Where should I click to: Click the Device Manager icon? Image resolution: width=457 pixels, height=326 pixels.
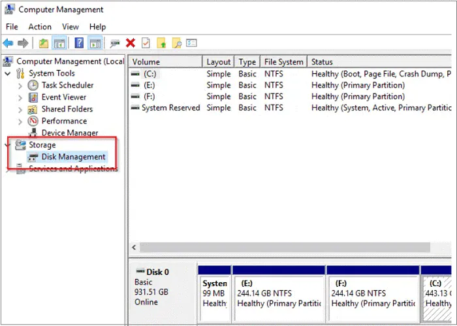pos(33,133)
